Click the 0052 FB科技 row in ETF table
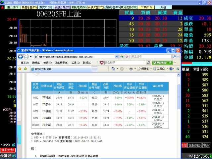Viewport: 212px width, 159px height. click(100, 98)
